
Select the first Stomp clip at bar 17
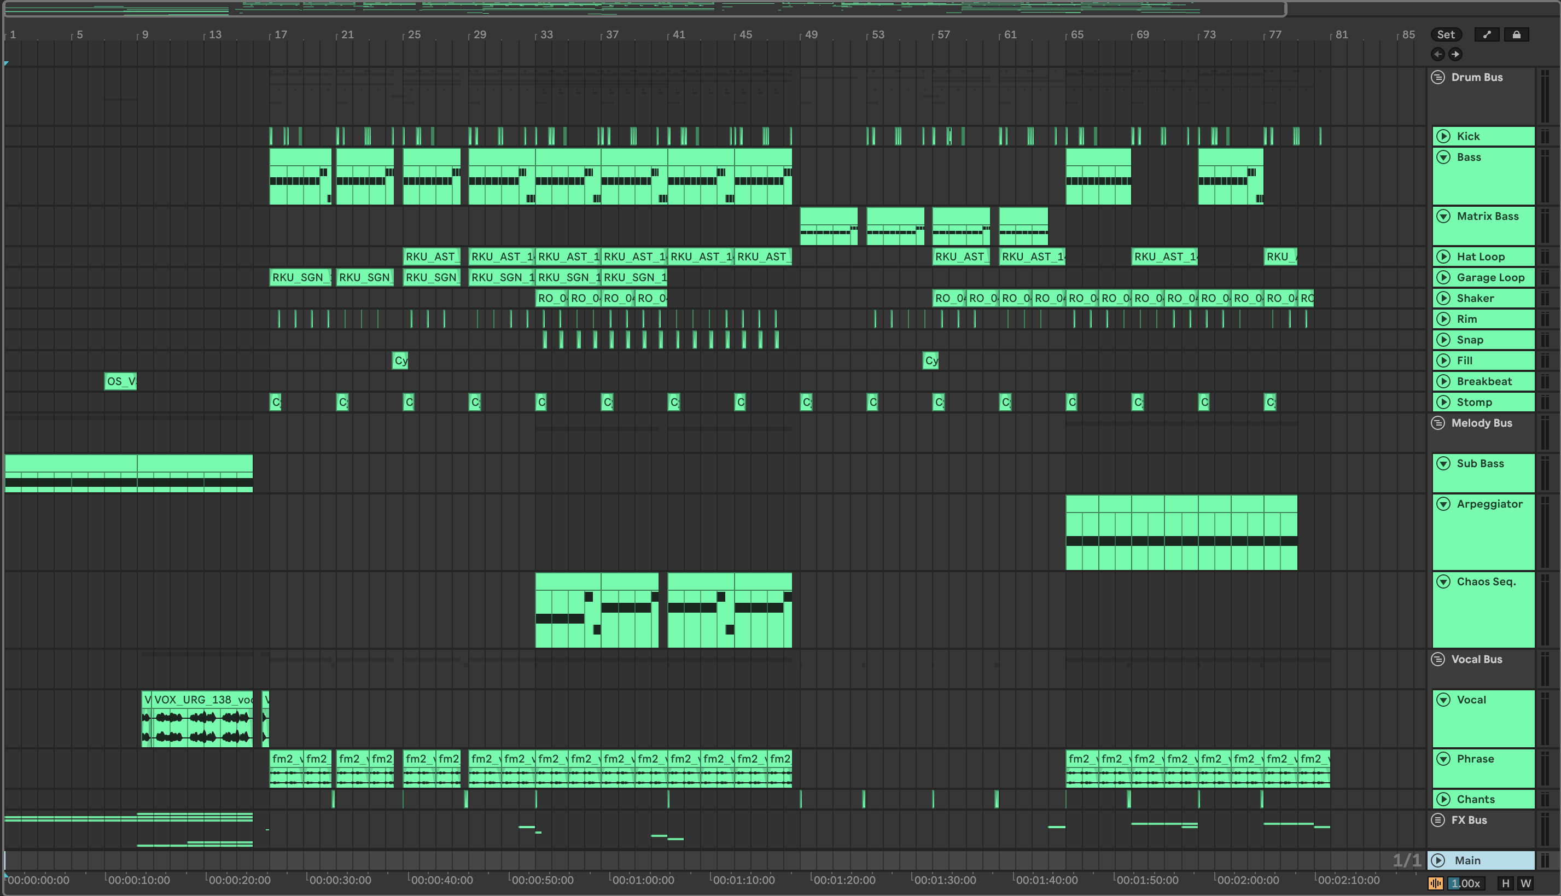pos(275,402)
